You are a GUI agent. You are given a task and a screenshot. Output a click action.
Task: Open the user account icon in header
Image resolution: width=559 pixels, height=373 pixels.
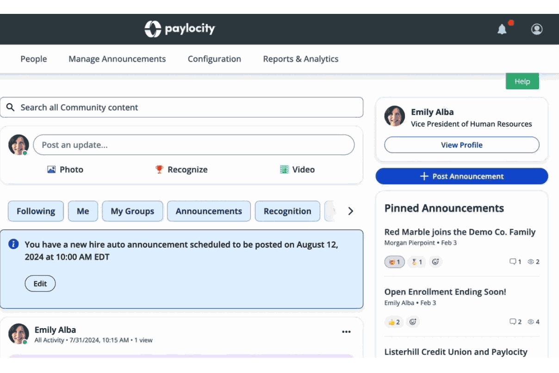click(537, 29)
